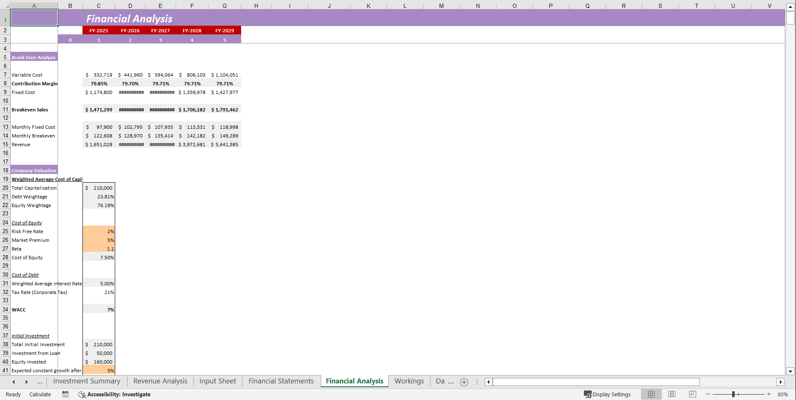
Task: Add a new worksheet with the plus button
Action: coord(464,382)
